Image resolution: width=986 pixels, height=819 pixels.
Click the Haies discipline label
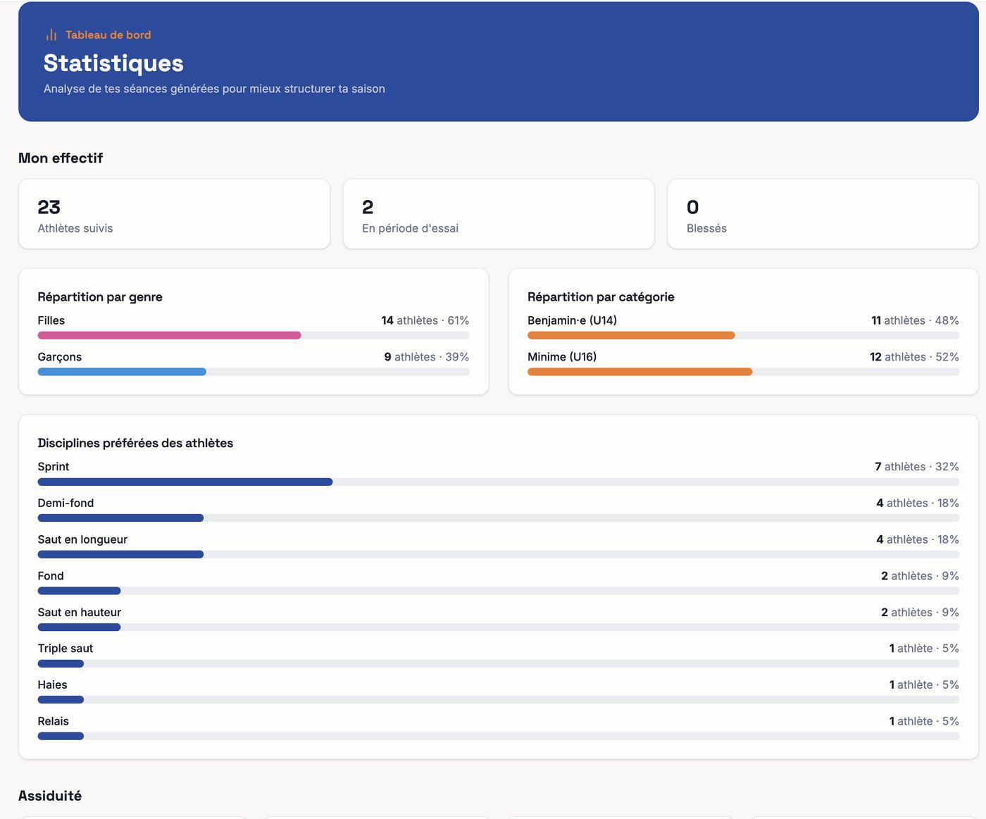[53, 685]
